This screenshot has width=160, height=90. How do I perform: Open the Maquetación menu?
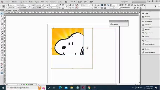tap(23, 2)
